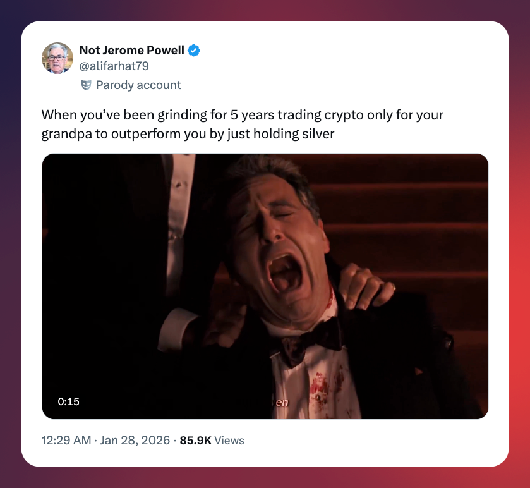Click the 12:29 AM timestamp
530x488 pixels.
coord(66,441)
